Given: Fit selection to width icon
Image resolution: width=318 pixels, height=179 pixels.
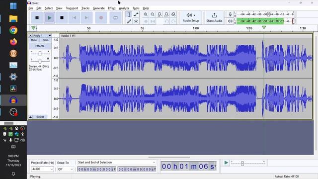Looking at the screenshot, I should click(x=159, y=14).
